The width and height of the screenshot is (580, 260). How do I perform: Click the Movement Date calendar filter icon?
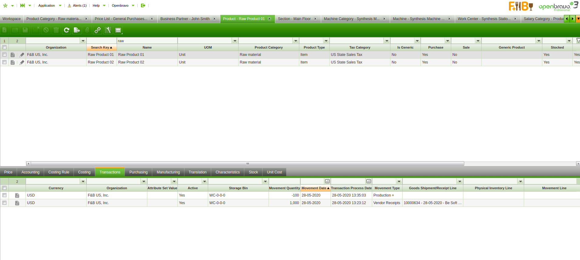click(x=327, y=181)
